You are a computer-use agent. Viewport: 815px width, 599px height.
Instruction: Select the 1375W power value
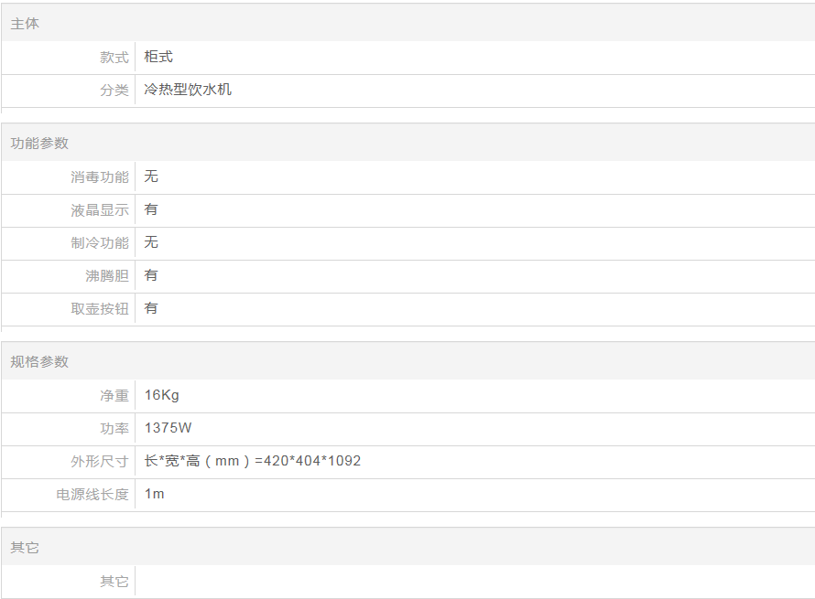click(x=168, y=428)
